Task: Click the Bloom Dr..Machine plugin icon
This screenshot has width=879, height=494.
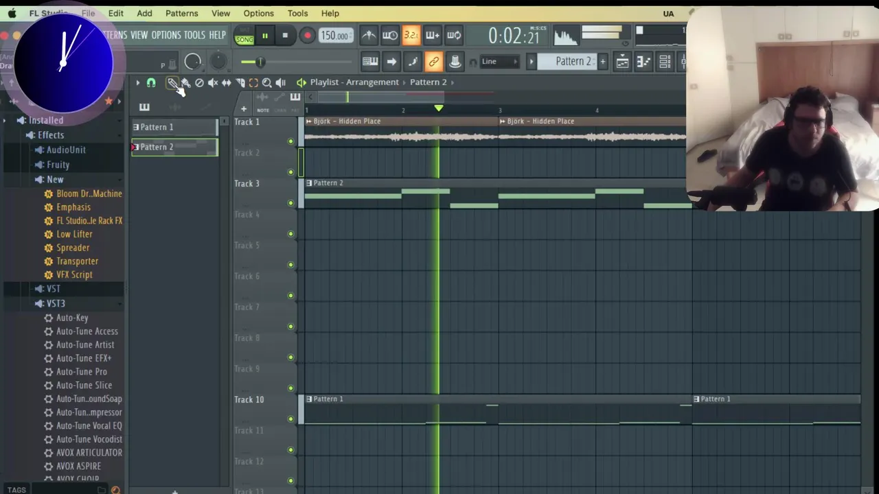Action: click(48, 193)
